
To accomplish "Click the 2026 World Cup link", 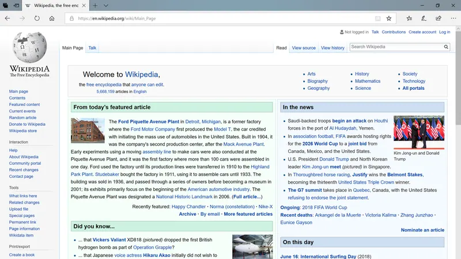I will [320, 143].
